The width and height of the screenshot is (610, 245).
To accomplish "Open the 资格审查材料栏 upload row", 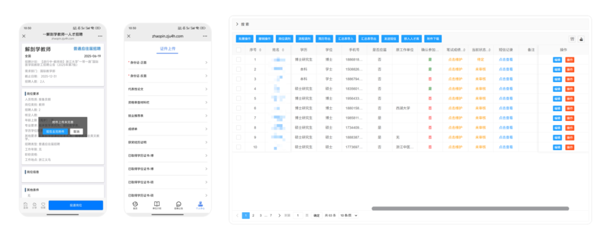I will pos(168,102).
